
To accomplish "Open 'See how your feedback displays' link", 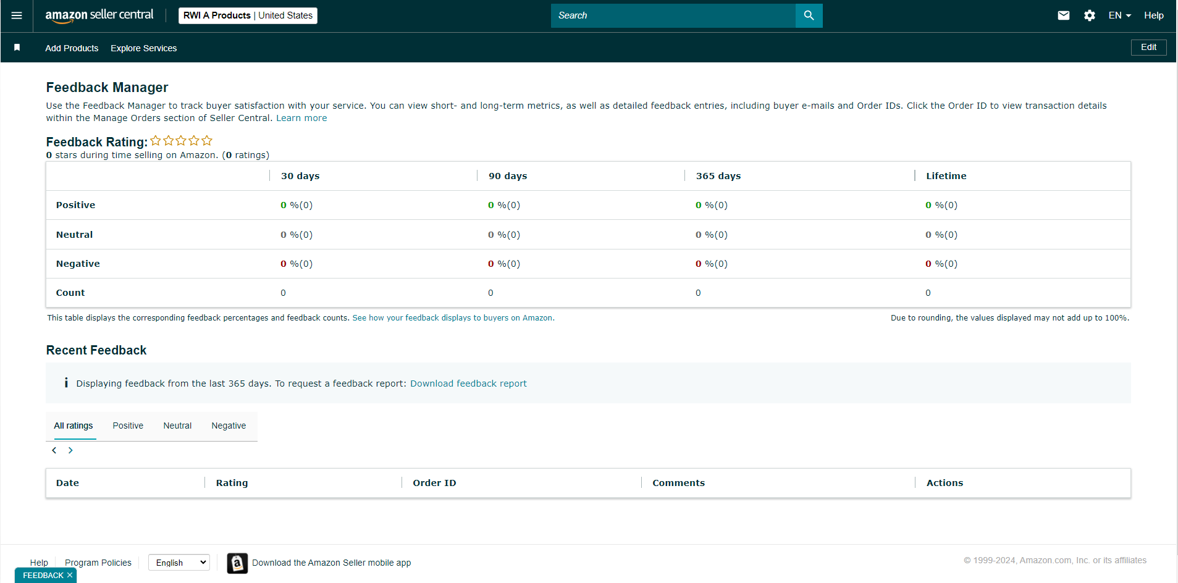I will coord(453,318).
